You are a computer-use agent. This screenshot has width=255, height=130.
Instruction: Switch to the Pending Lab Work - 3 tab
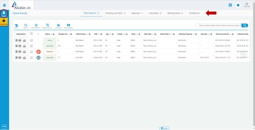[115, 13]
